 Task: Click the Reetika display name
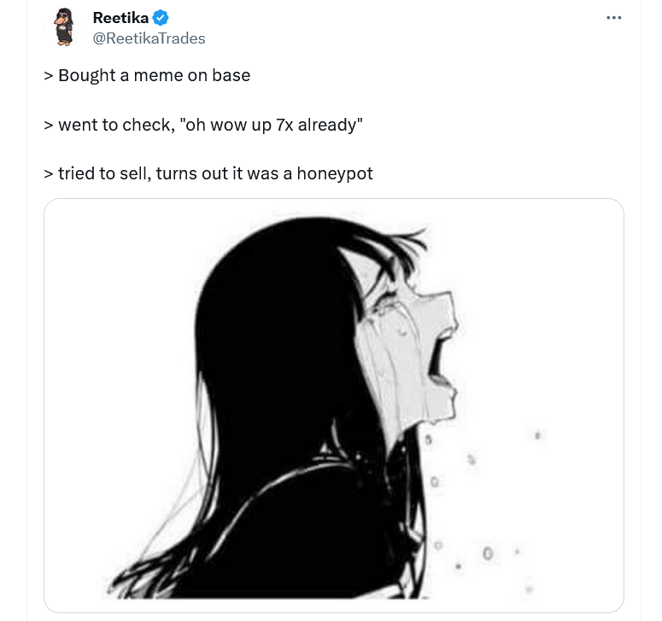coord(120,18)
